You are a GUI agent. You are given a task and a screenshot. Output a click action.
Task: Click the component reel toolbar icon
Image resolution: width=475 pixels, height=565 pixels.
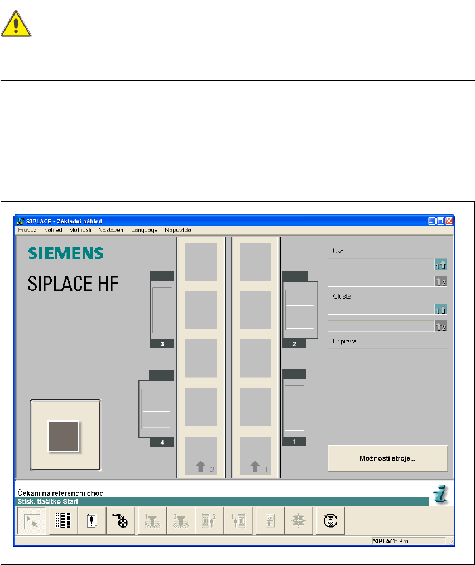click(x=120, y=521)
